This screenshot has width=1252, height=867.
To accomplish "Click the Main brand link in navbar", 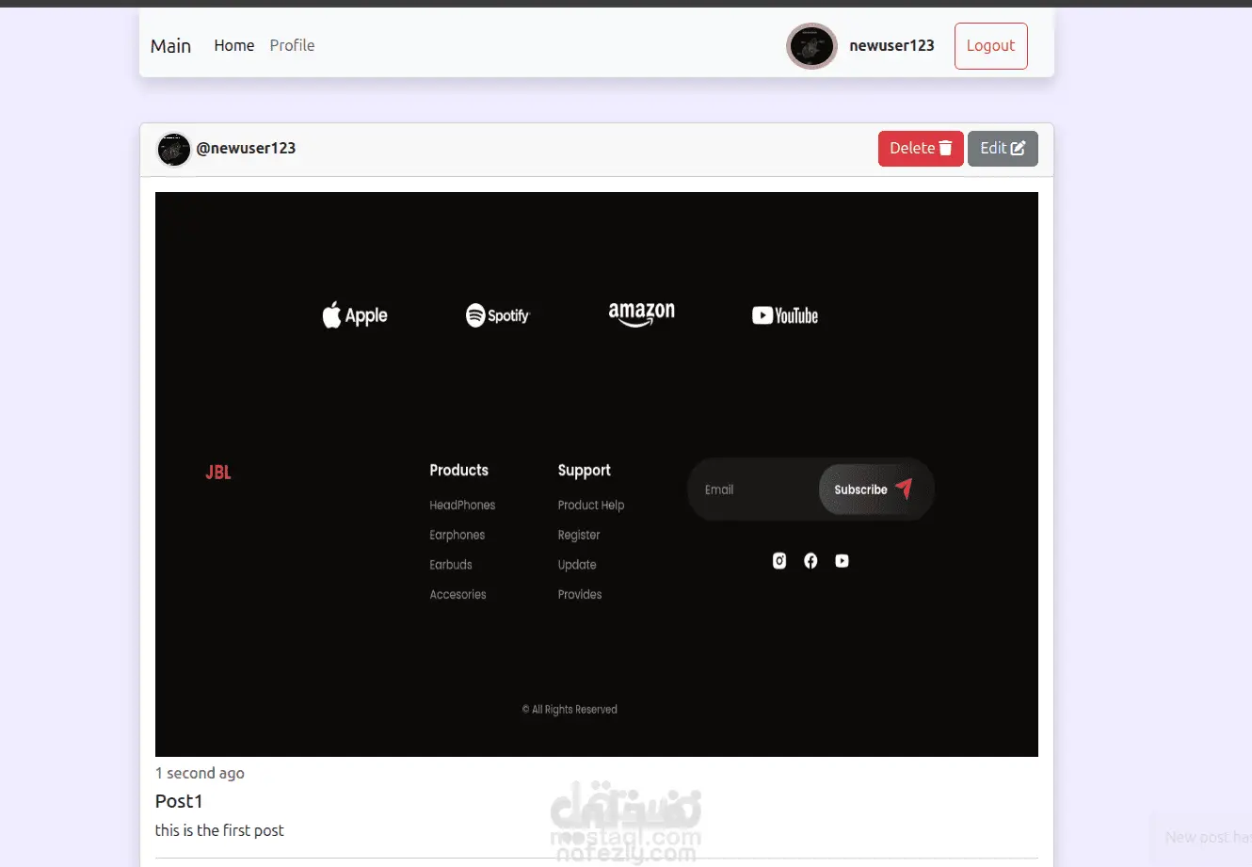I will click(170, 45).
